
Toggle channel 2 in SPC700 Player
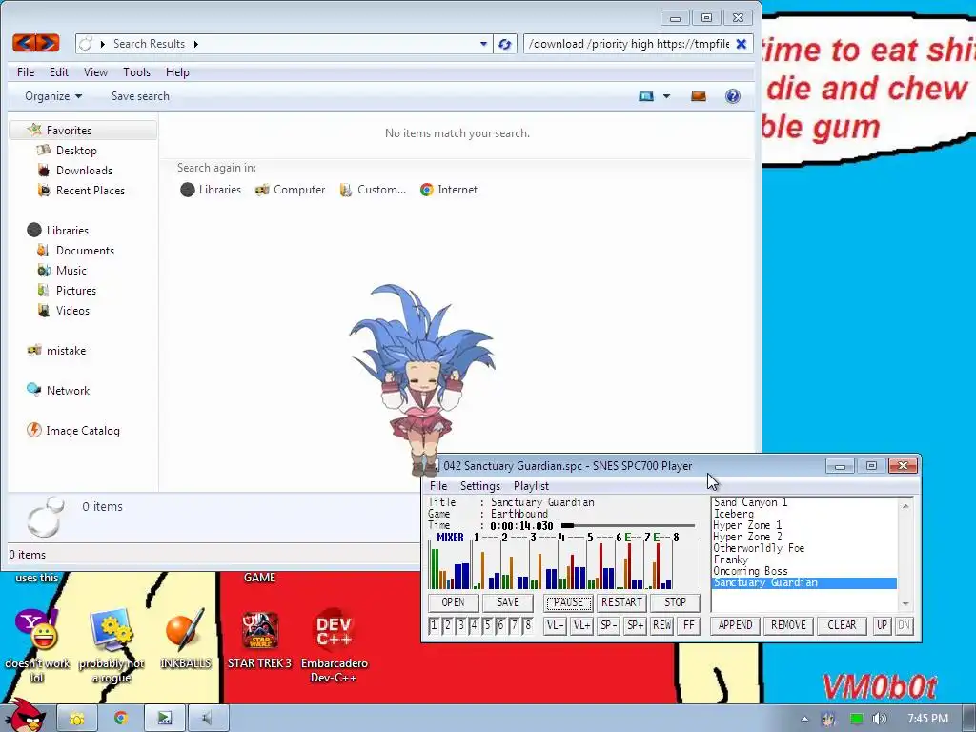[447, 625]
